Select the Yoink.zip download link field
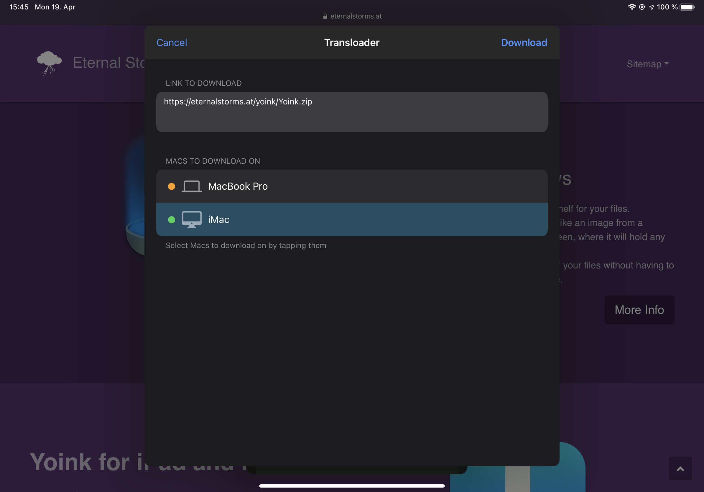The height and width of the screenshot is (492, 704). pos(351,112)
